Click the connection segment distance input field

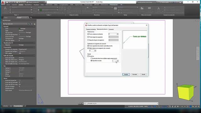(x=92, y=51)
